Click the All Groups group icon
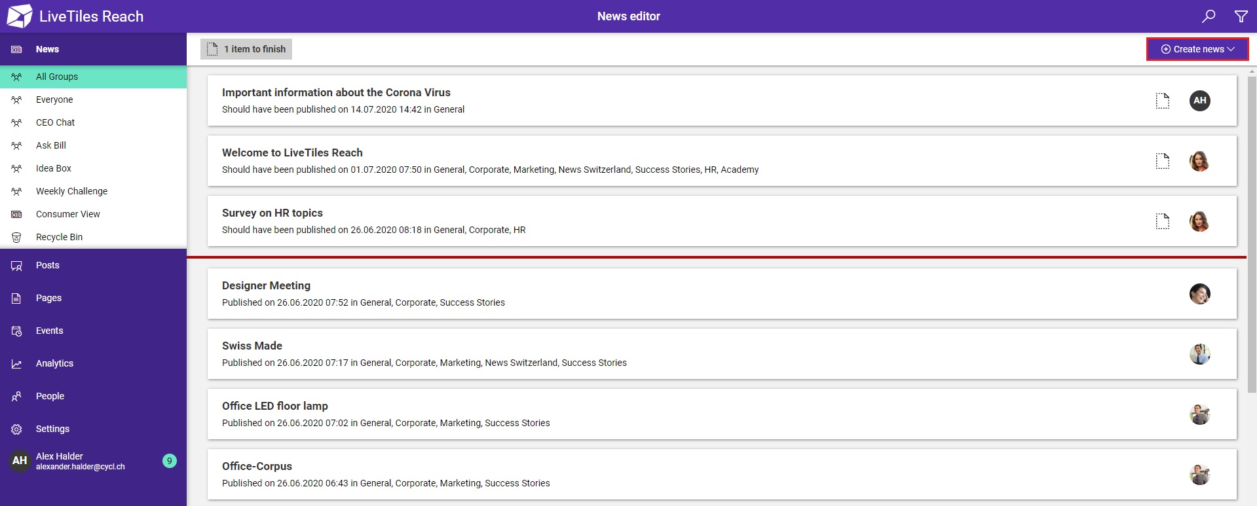The image size is (1257, 506). (16, 77)
